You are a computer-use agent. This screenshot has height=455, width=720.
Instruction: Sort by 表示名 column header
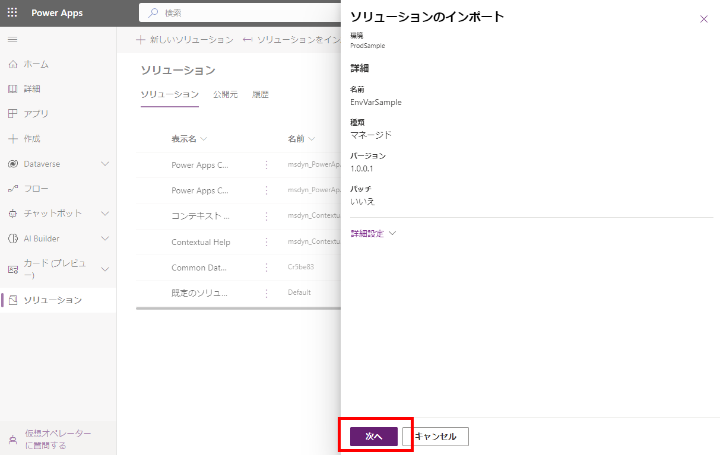coord(189,139)
